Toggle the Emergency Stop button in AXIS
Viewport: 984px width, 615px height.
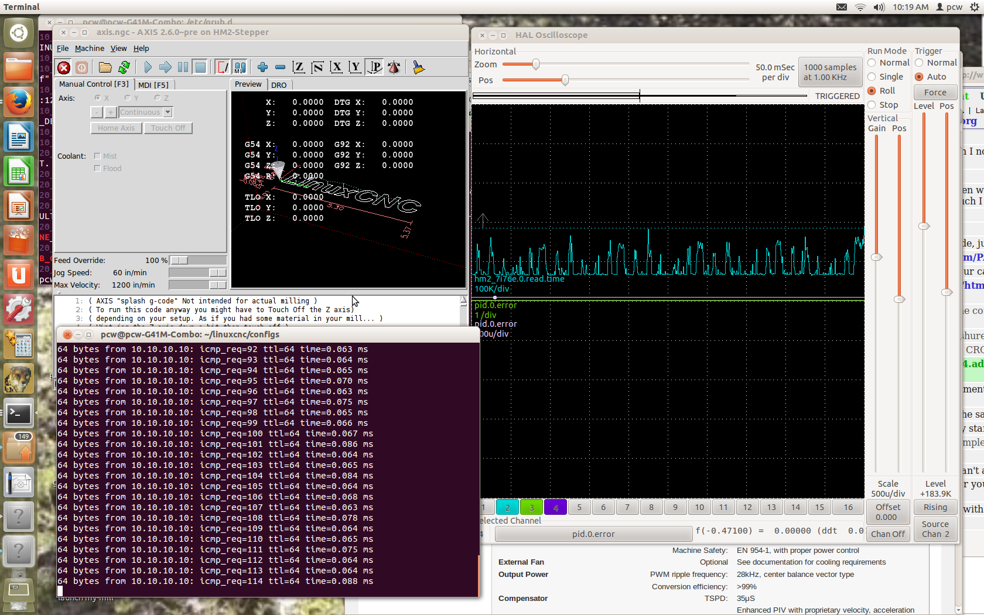[64, 67]
